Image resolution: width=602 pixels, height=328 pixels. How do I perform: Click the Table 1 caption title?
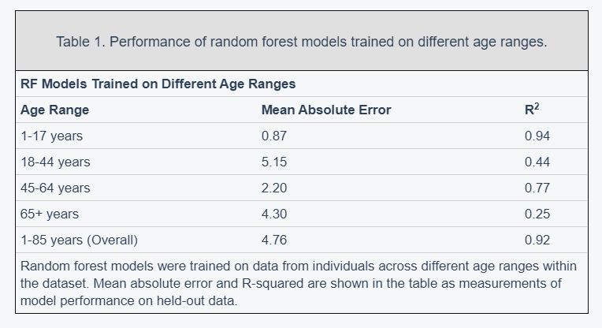(x=301, y=42)
